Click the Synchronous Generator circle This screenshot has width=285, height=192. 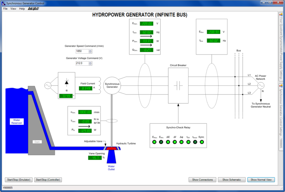pyautogui.click(x=112, y=85)
